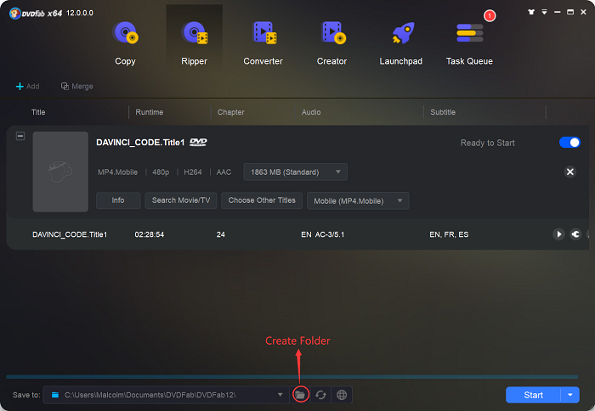Open the Creator module
This screenshot has width=595, height=411.
(332, 43)
